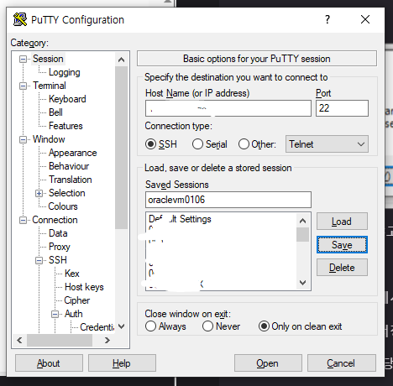Open the Logging category
Image resolution: width=393 pixels, height=386 pixels.
coord(65,72)
